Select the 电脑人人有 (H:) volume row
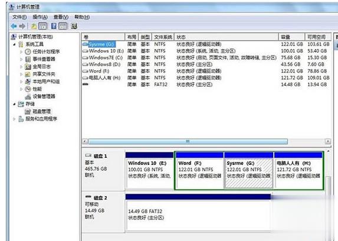Image resolution: width=338 pixels, height=241 pixels. (x=206, y=78)
